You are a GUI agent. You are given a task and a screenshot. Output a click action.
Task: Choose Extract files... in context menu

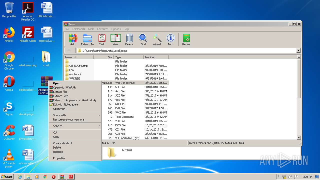[75, 92]
